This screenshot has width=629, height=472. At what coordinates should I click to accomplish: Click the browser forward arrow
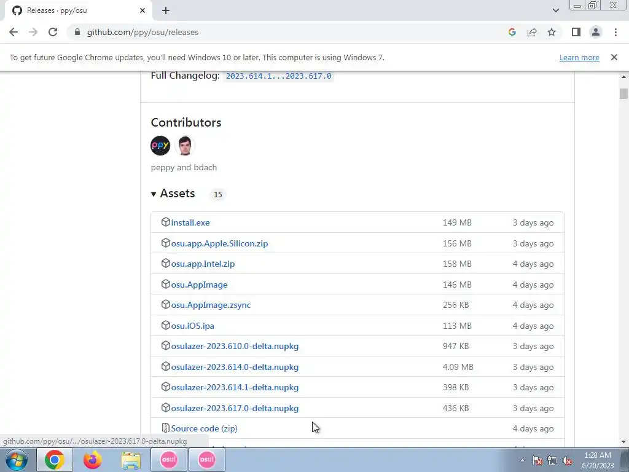(x=33, y=32)
